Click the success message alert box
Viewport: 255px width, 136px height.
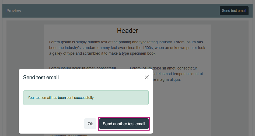coord(86,97)
